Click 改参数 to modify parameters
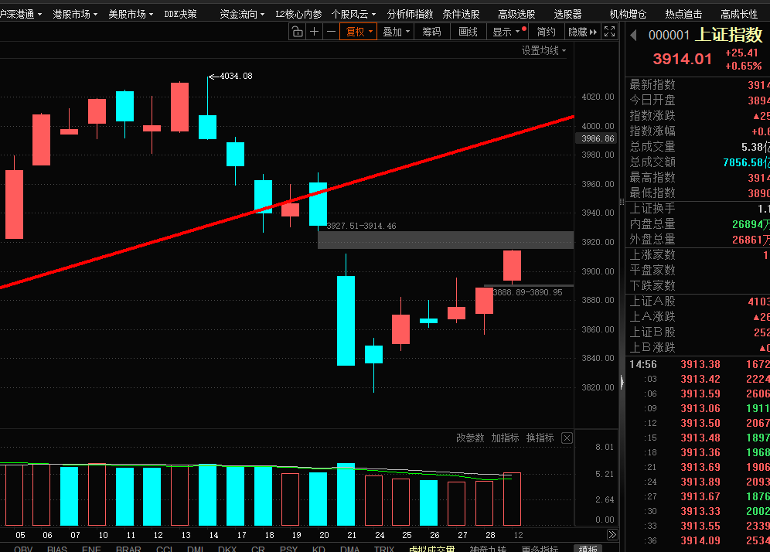The height and width of the screenshot is (552, 770). click(x=470, y=438)
